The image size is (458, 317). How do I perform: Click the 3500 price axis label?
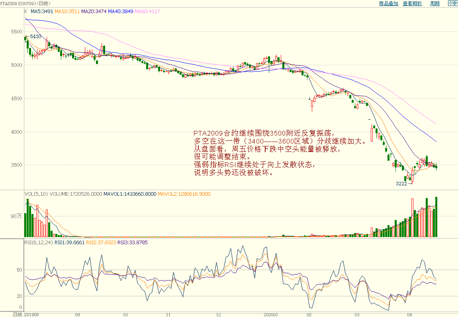tap(17, 165)
